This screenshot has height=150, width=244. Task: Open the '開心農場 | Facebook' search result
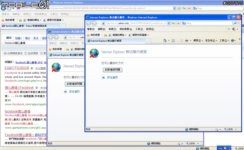(x=19, y=88)
